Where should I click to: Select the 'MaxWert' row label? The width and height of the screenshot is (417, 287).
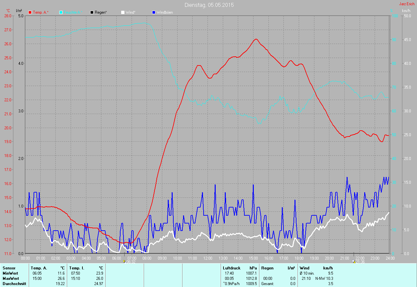coord(11,279)
